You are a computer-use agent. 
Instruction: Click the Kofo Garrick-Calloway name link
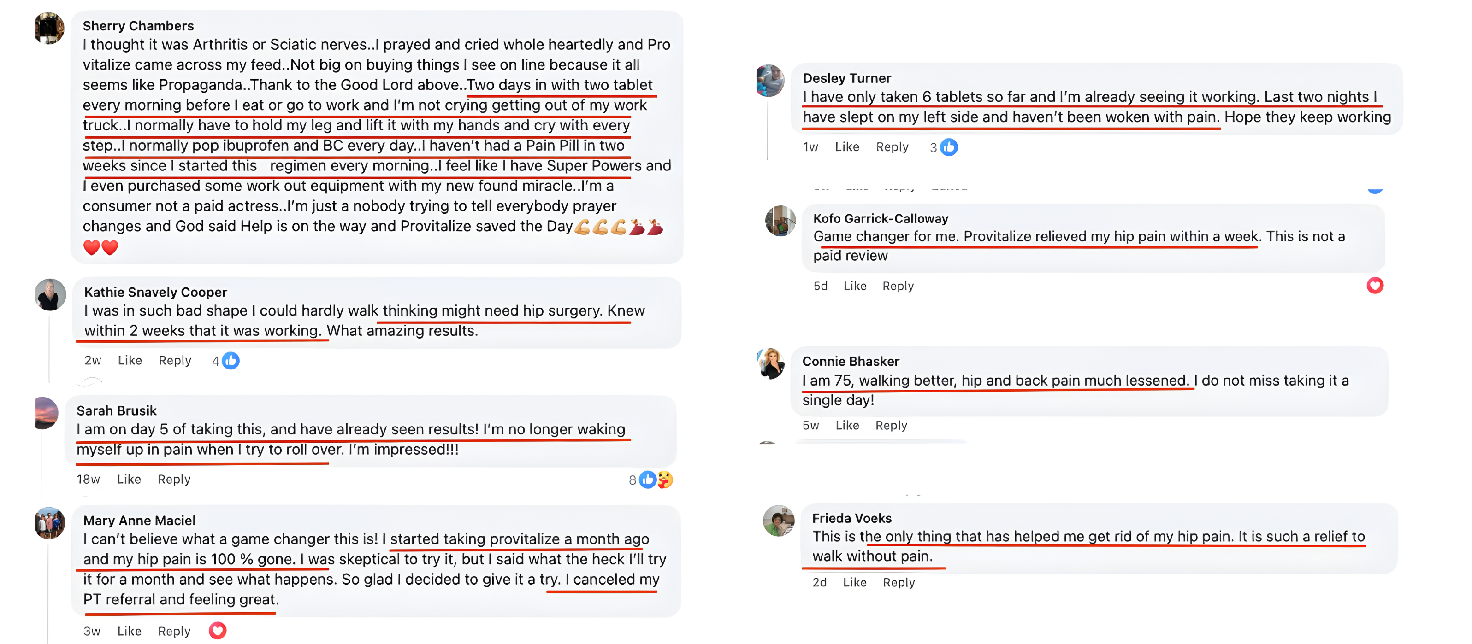[880, 219]
